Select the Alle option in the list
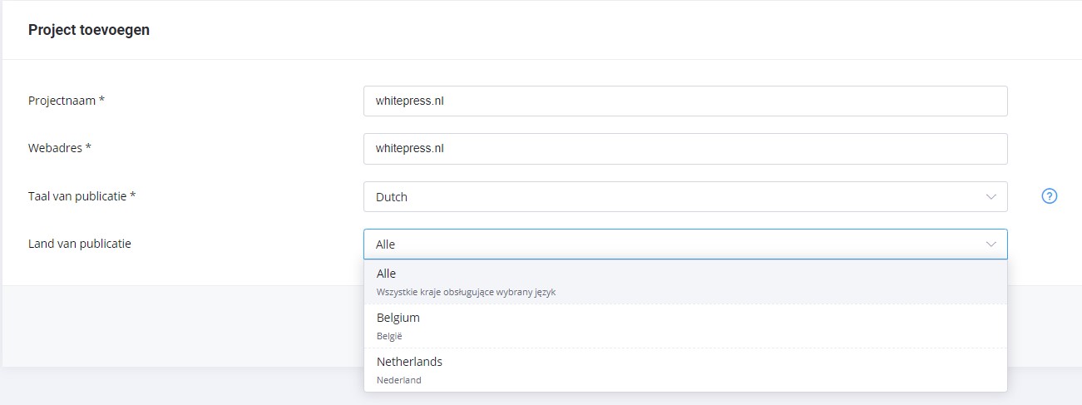The height and width of the screenshot is (405, 1082). [685, 282]
